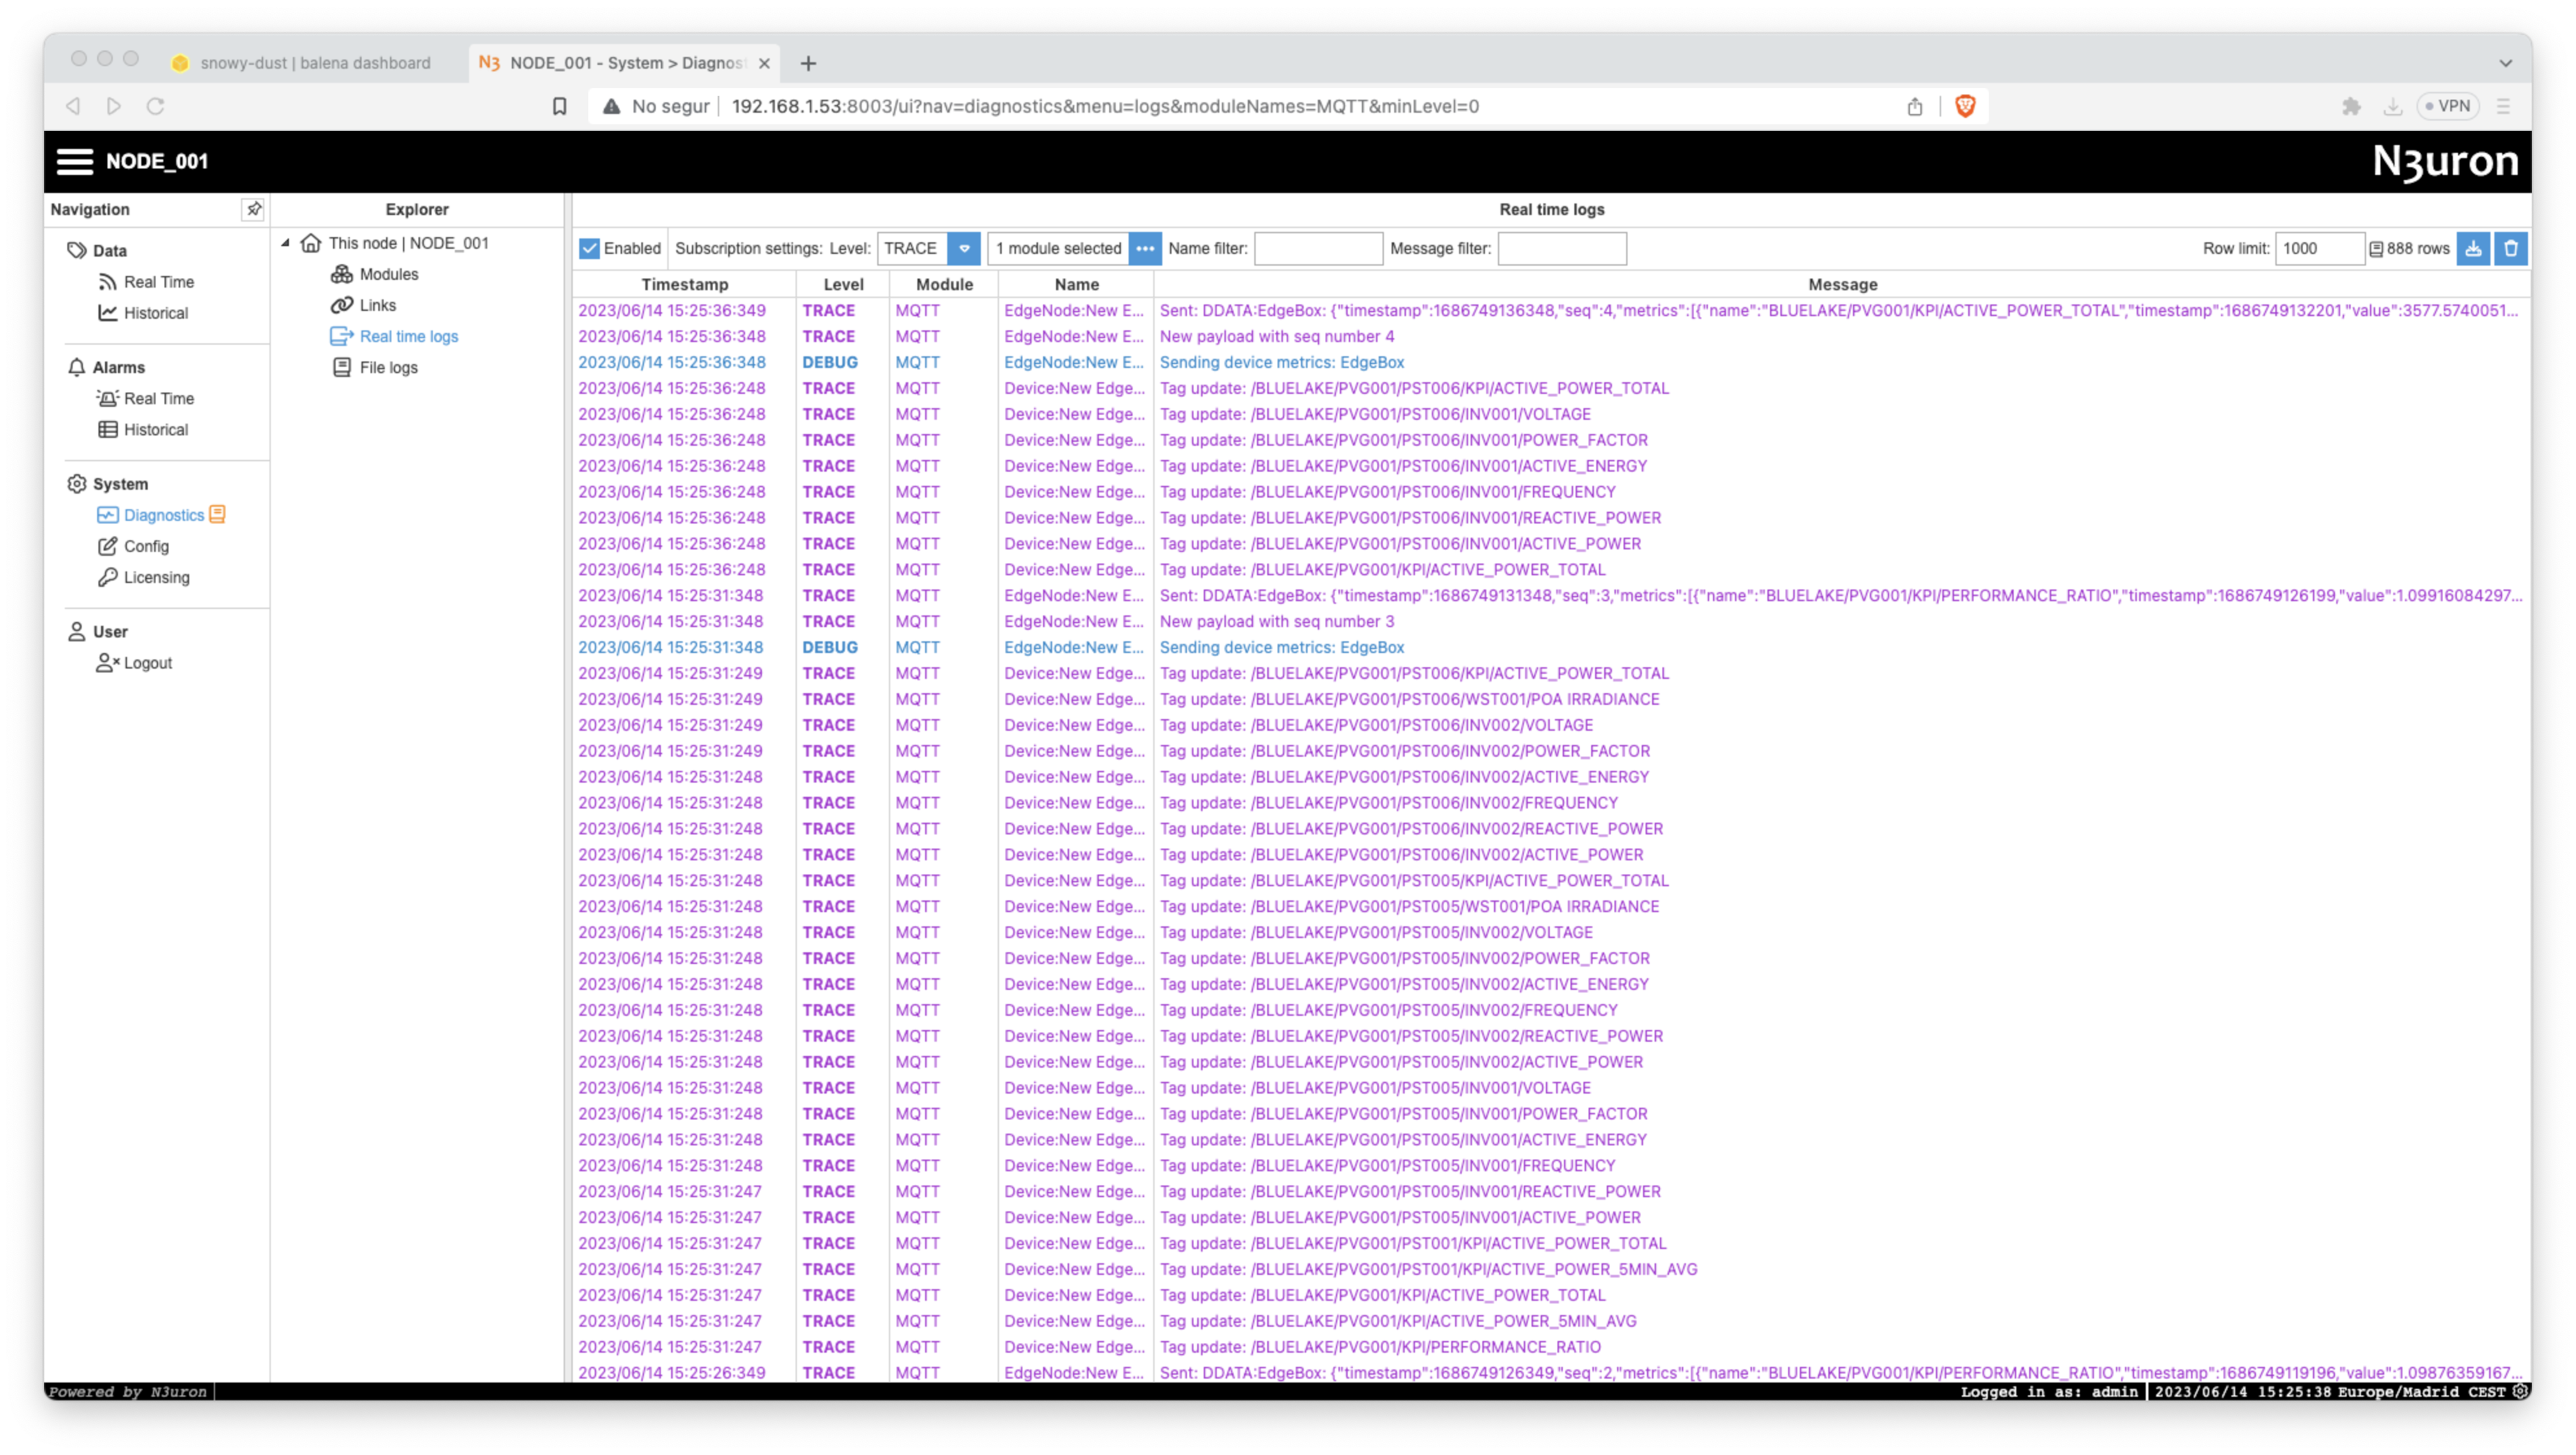Select File logs in Explorer tree
The image size is (2576, 1455).
tap(388, 368)
